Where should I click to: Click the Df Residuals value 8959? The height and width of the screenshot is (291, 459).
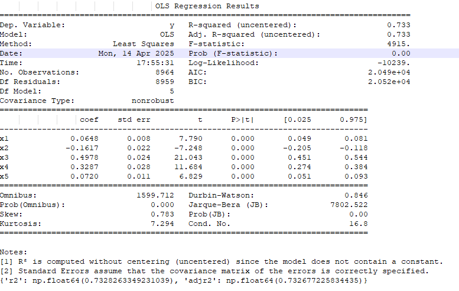pyautogui.click(x=164, y=82)
